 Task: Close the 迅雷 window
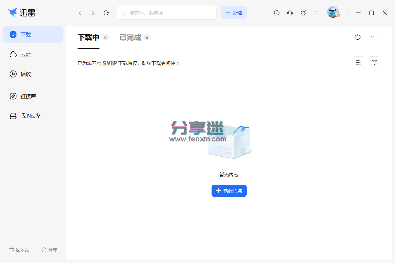[385, 13]
